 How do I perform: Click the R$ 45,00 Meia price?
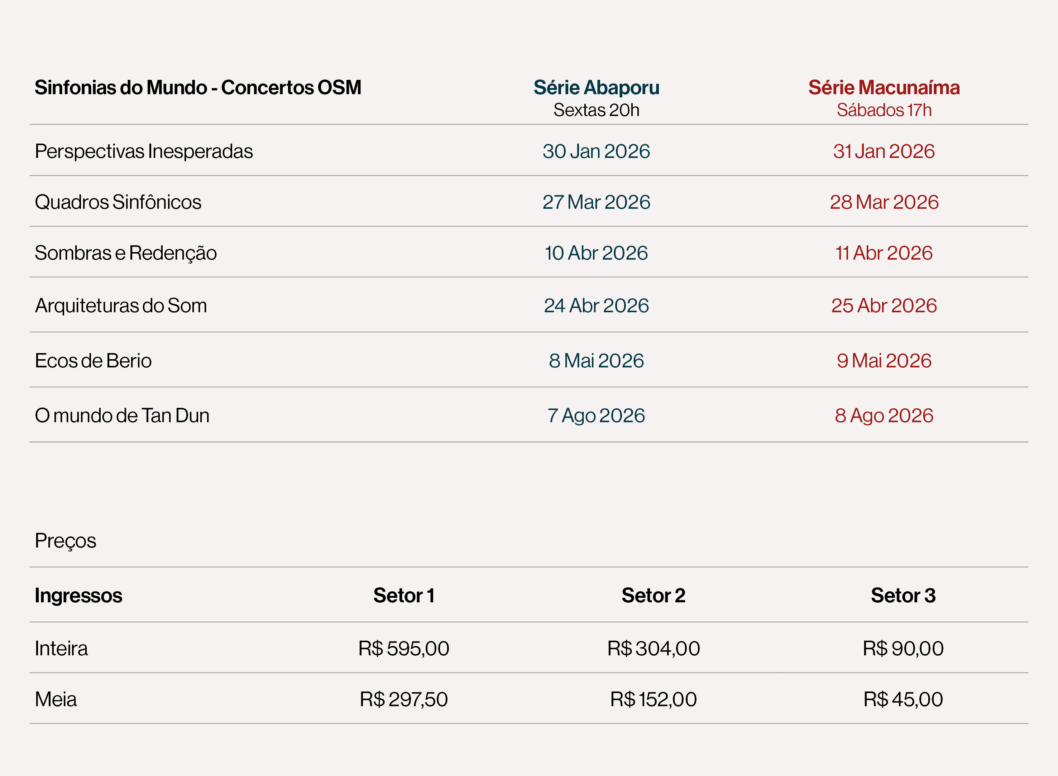pos(903,699)
